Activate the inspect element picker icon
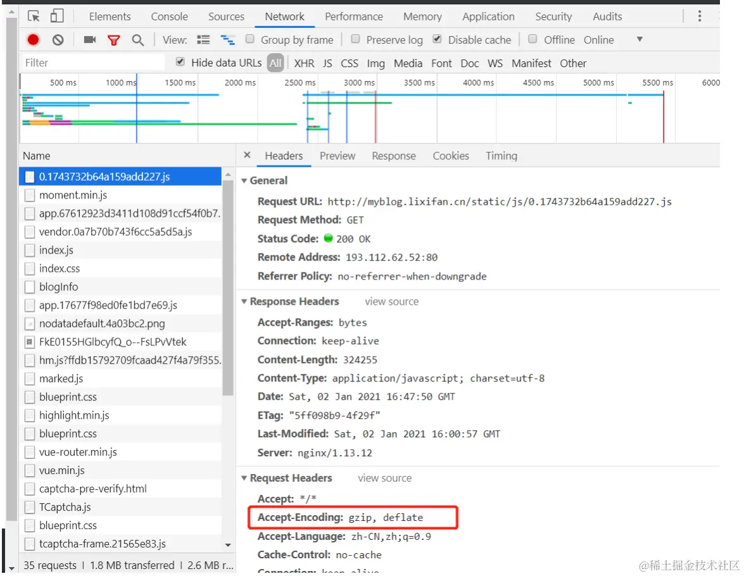The width and height of the screenshot is (744, 576). tap(34, 16)
